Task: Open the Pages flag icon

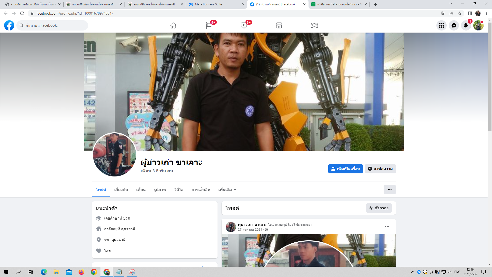Action: pos(209,25)
